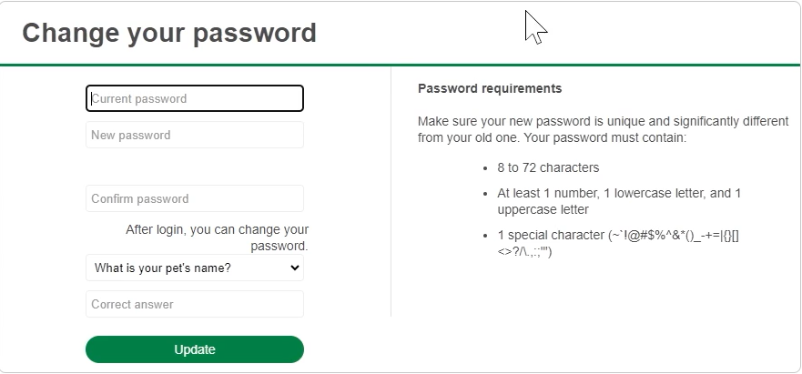Click the words "uppercase letter" in requirements
This screenshot has width=802, height=374.
pyautogui.click(x=543, y=210)
